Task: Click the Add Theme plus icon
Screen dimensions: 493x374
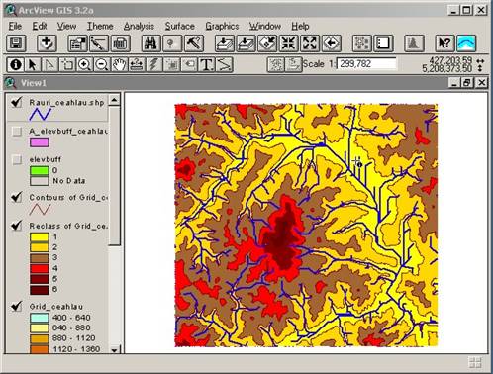Action: pos(47,44)
